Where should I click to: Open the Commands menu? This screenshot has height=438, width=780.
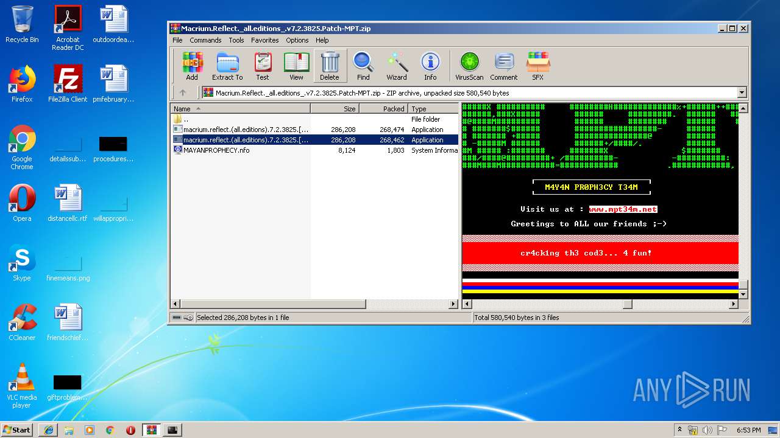click(205, 40)
